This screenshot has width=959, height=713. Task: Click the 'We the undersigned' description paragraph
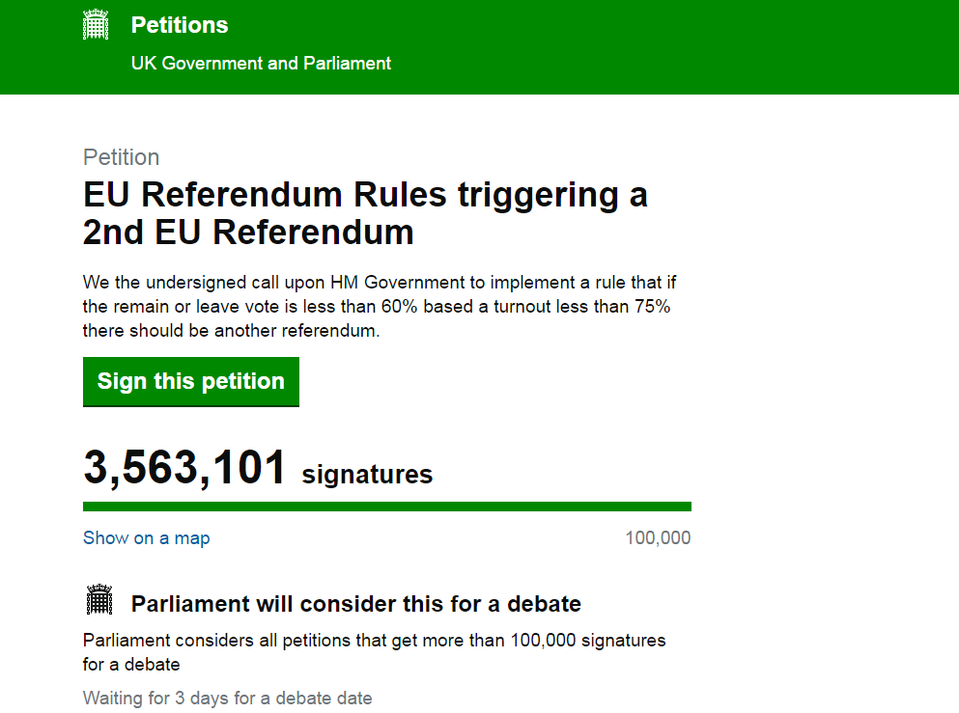click(377, 306)
